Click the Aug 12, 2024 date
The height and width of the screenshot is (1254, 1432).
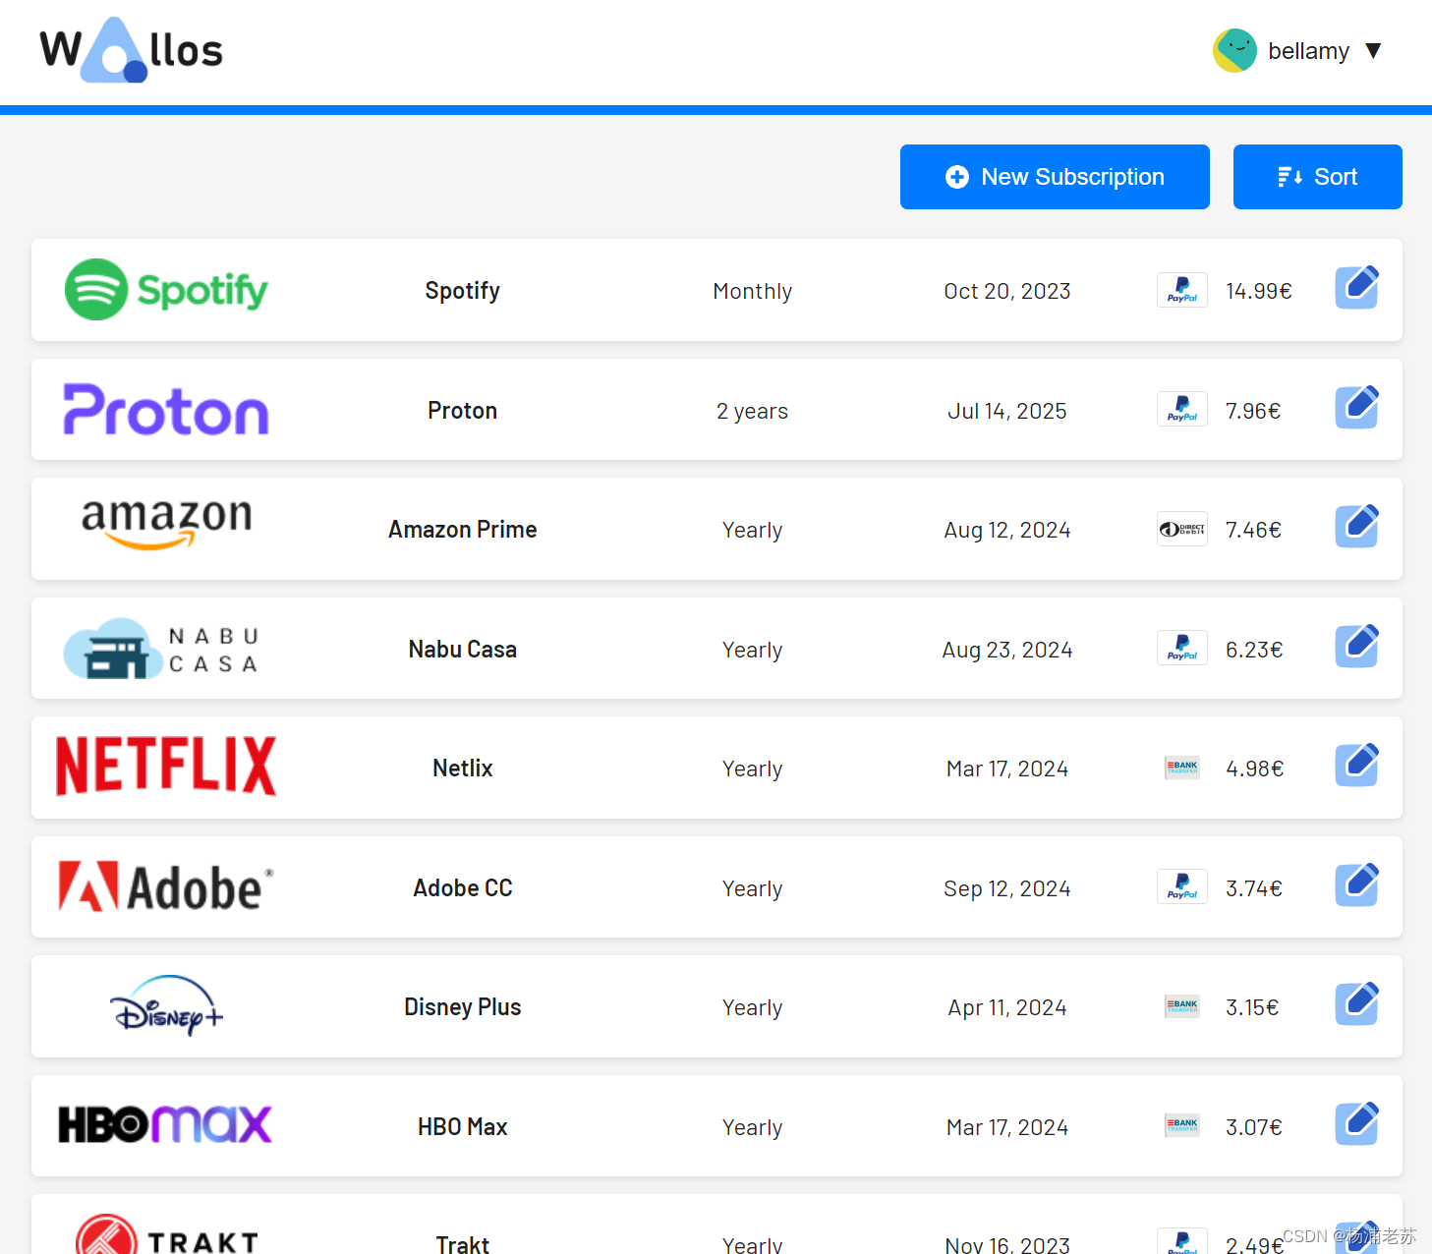pyautogui.click(x=1007, y=530)
